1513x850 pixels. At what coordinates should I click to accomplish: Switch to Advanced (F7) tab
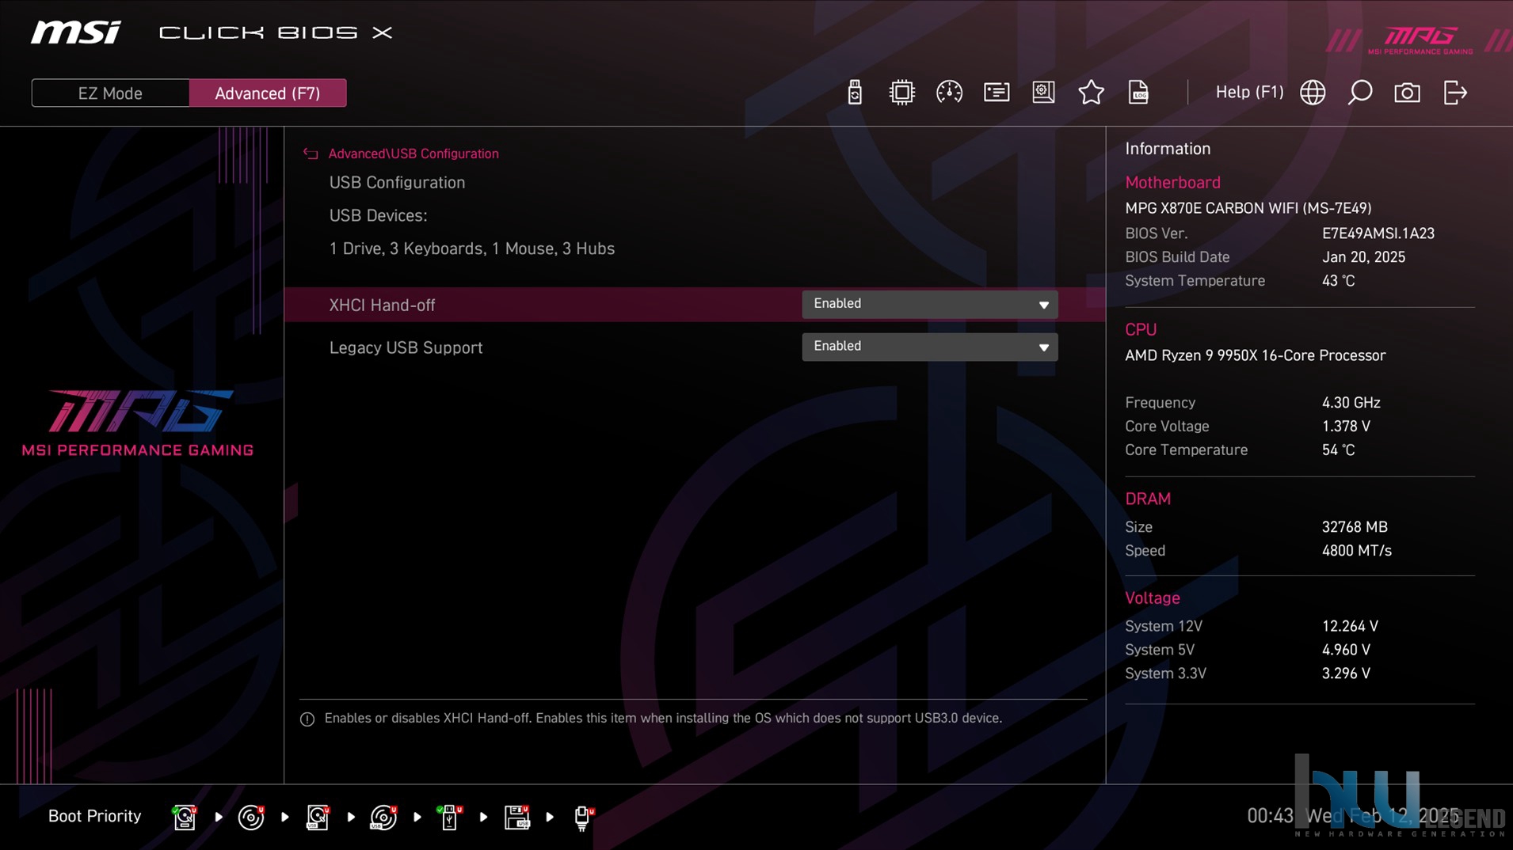[268, 93]
